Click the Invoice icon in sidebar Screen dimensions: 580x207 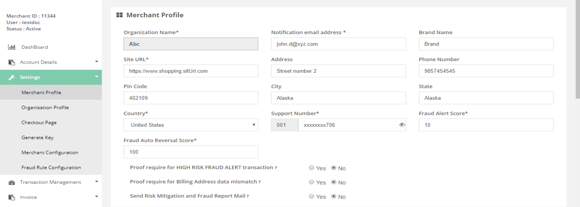(x=12, y=197)
